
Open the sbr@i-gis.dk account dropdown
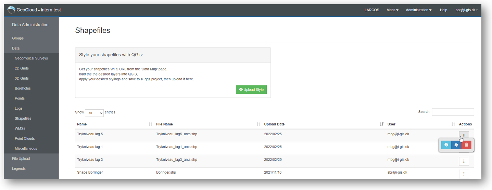tap(467, 10)
